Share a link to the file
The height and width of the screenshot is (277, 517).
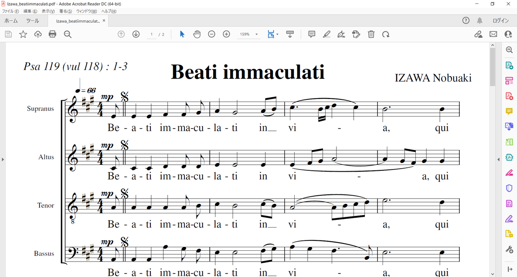[x=478, y=34]
